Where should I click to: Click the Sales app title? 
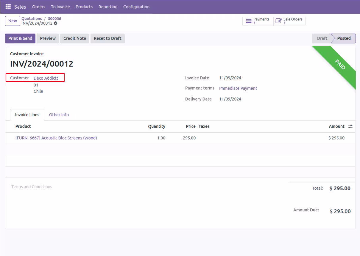click(x=20, y=7)
